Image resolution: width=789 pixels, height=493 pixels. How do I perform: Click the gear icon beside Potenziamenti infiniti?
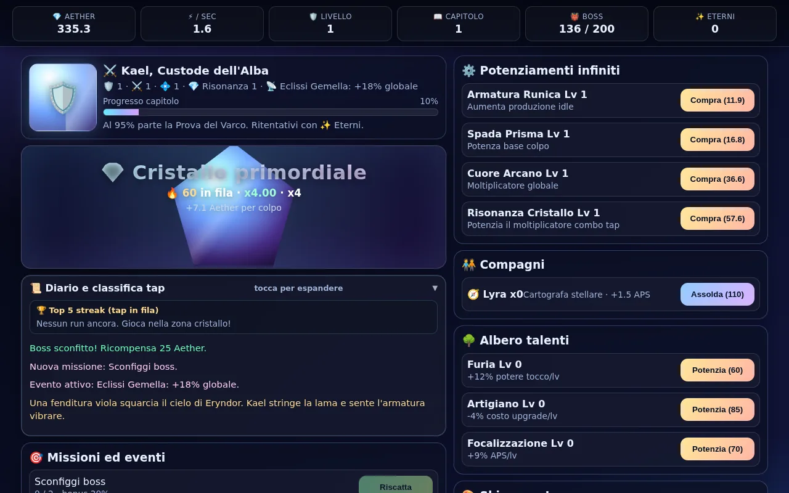(x=469, y=70)
